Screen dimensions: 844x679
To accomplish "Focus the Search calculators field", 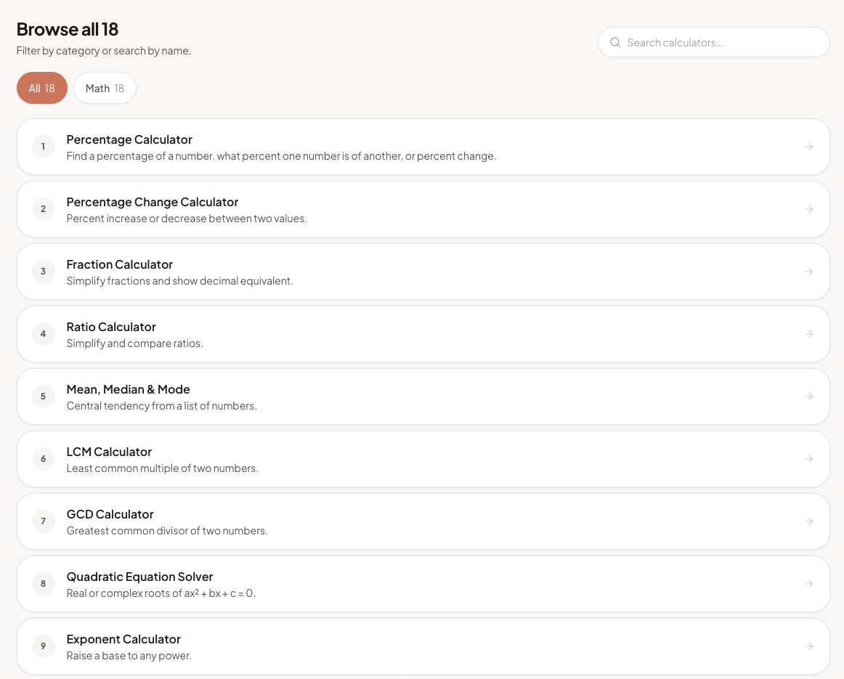I will (x=714, y=43).
